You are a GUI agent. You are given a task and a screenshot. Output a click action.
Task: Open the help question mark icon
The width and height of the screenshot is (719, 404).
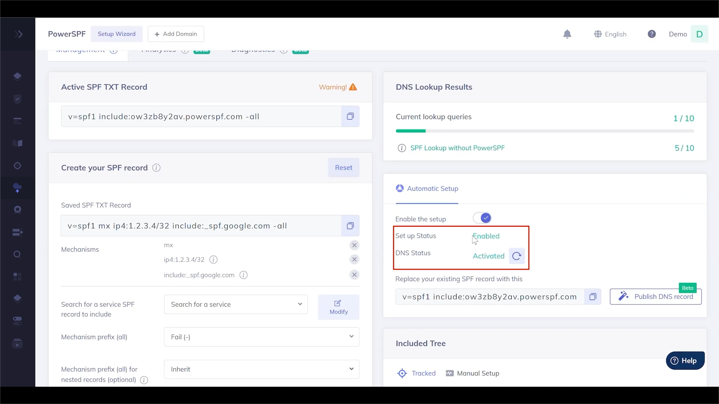652,34
